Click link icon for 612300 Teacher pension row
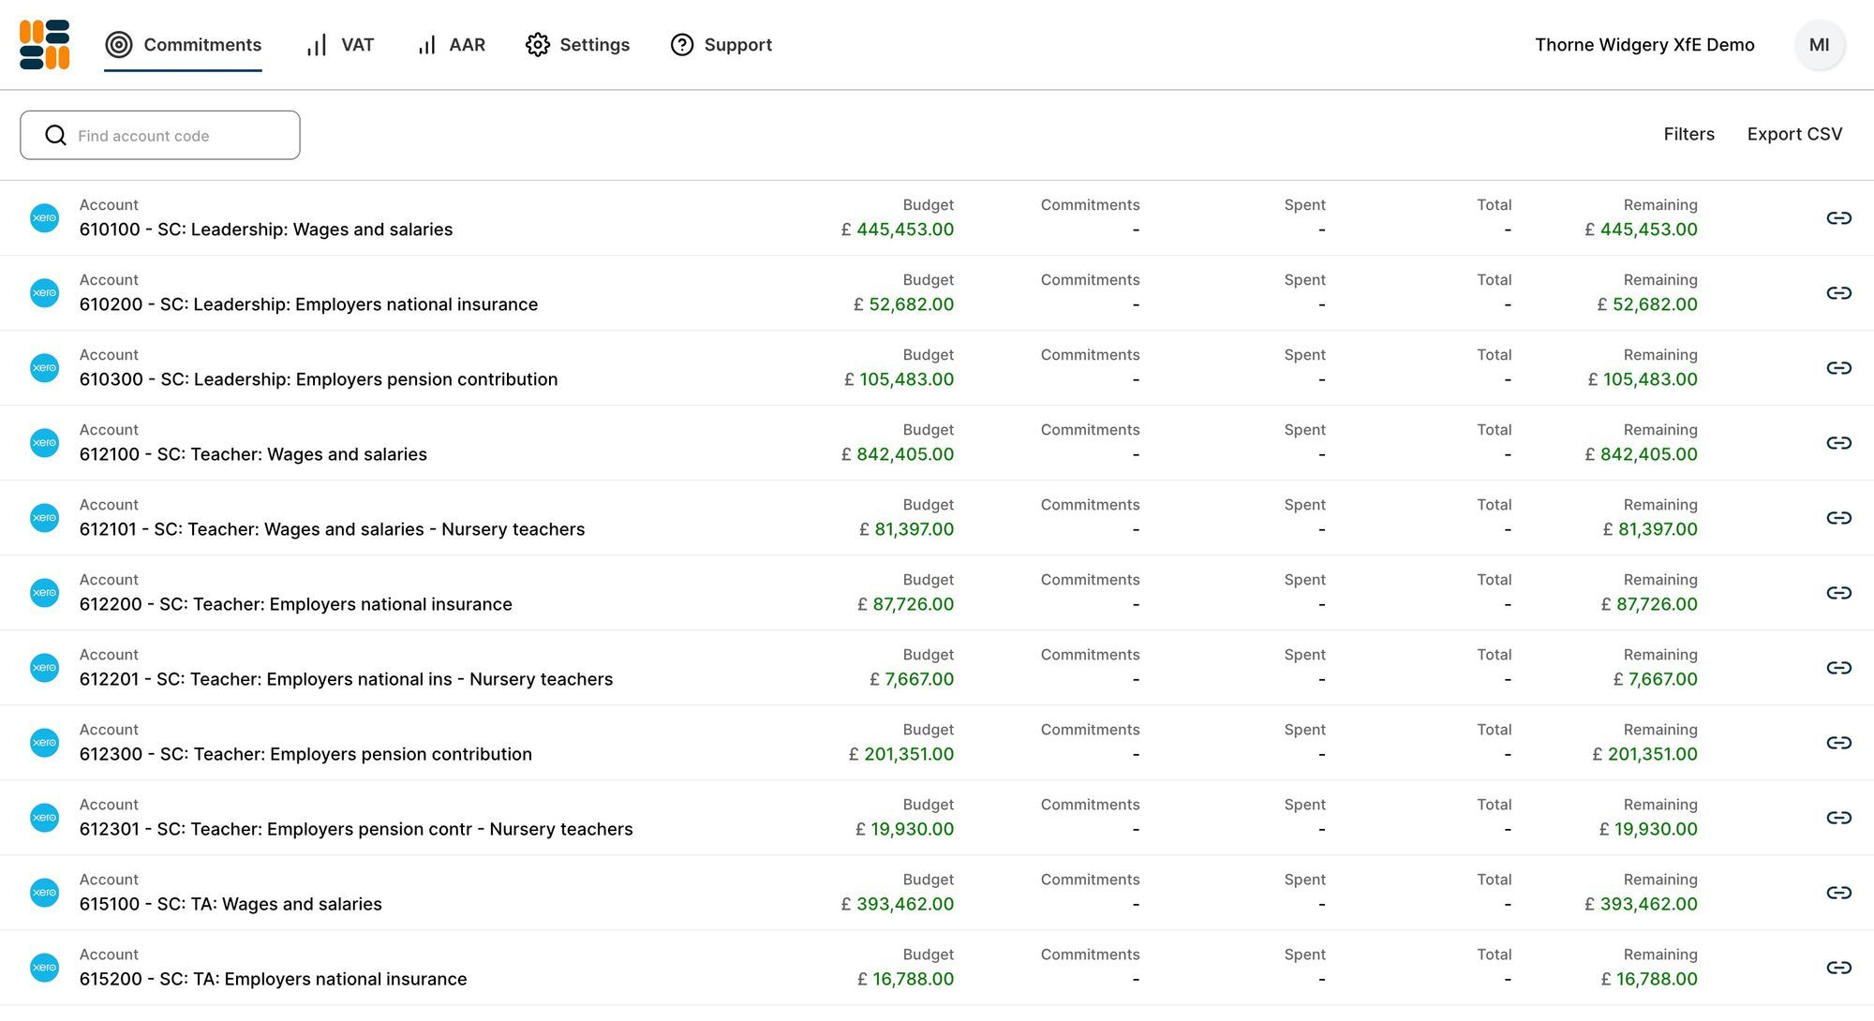The height and width of the screenshot is (1021, 1874). [1838, 743]
